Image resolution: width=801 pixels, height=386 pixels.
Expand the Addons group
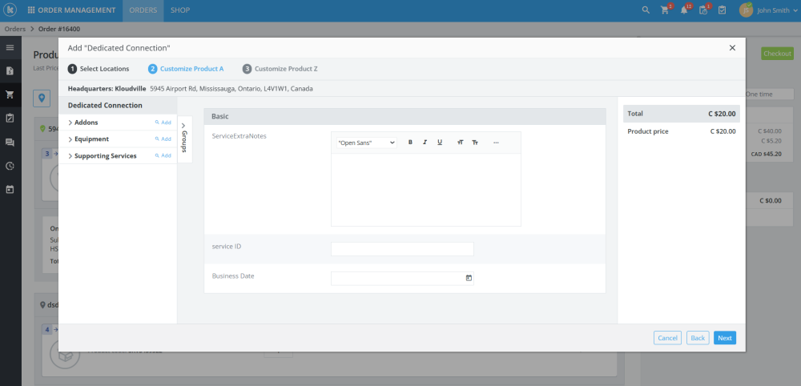point(70,123)
